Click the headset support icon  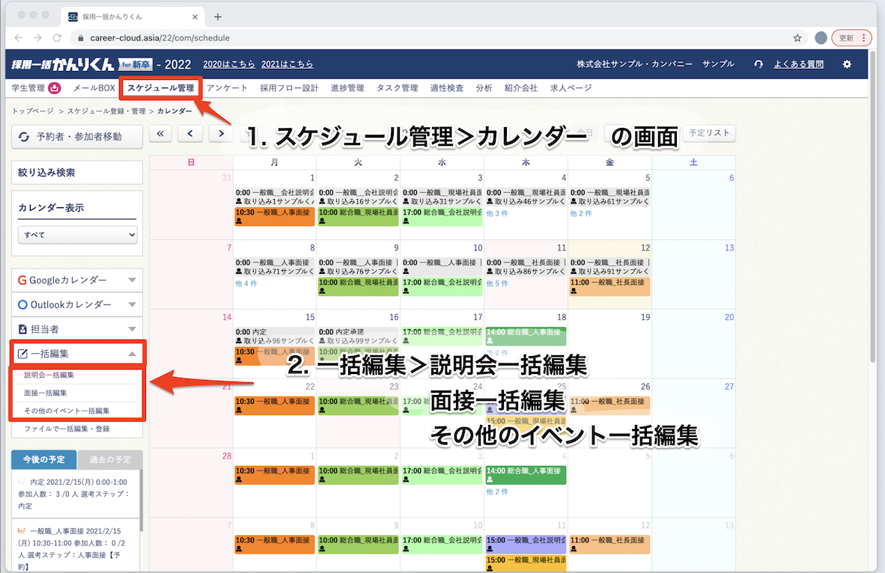click(758, 64)
